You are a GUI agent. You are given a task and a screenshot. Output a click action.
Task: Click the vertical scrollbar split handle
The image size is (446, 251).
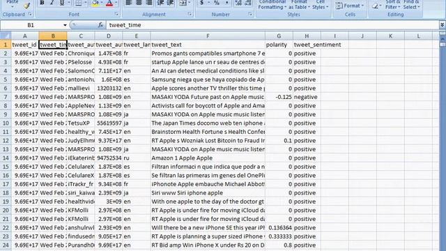pos(443,33)
